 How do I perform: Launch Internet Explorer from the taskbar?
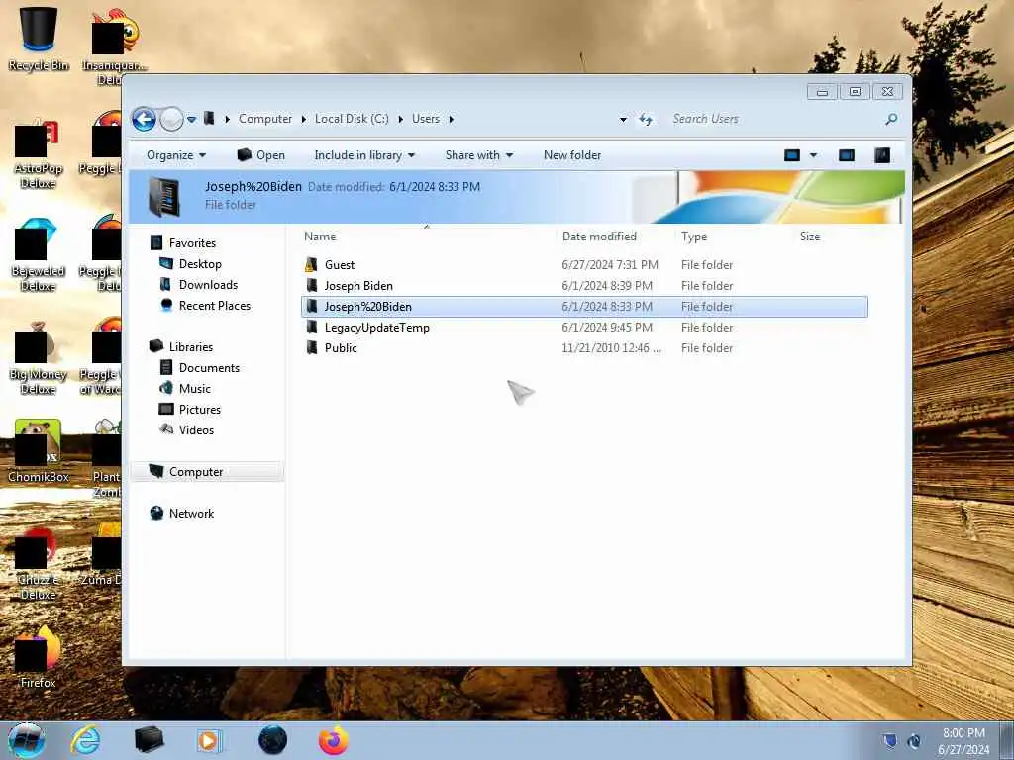pyautogui.click(x=85, y=740)
